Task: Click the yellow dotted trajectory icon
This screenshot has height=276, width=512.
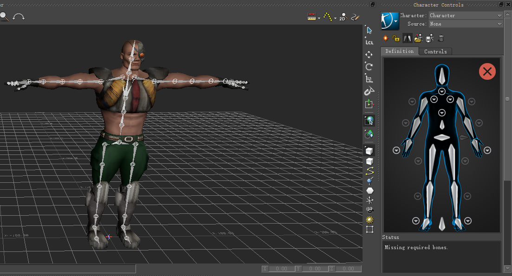Action: tap(328, 16)
